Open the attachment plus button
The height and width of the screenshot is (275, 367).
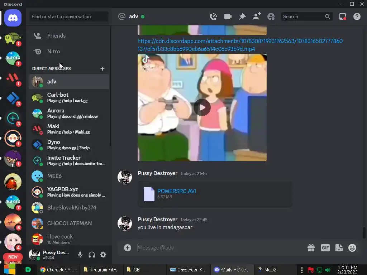pos(128,248)
